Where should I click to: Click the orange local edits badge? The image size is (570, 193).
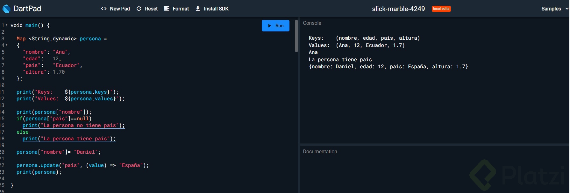tap(441, 9)
